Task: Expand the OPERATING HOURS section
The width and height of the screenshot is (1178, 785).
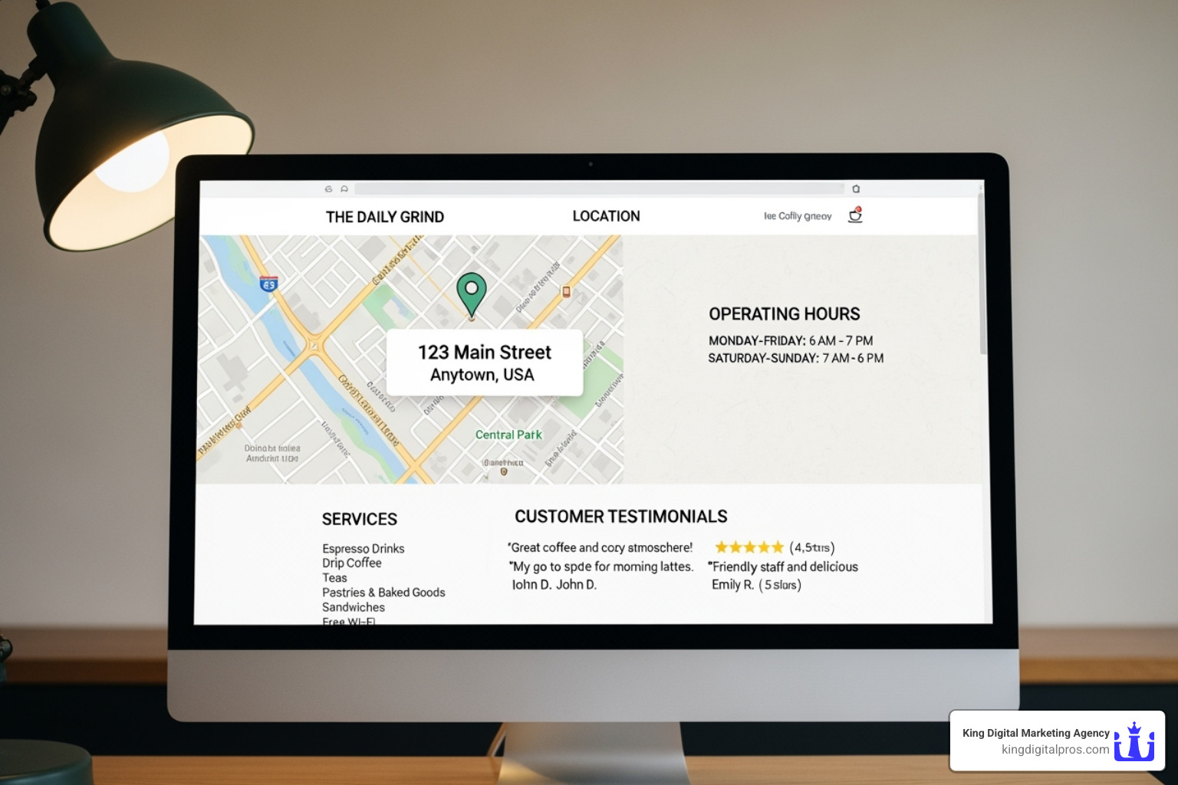Action: [784, 314]
